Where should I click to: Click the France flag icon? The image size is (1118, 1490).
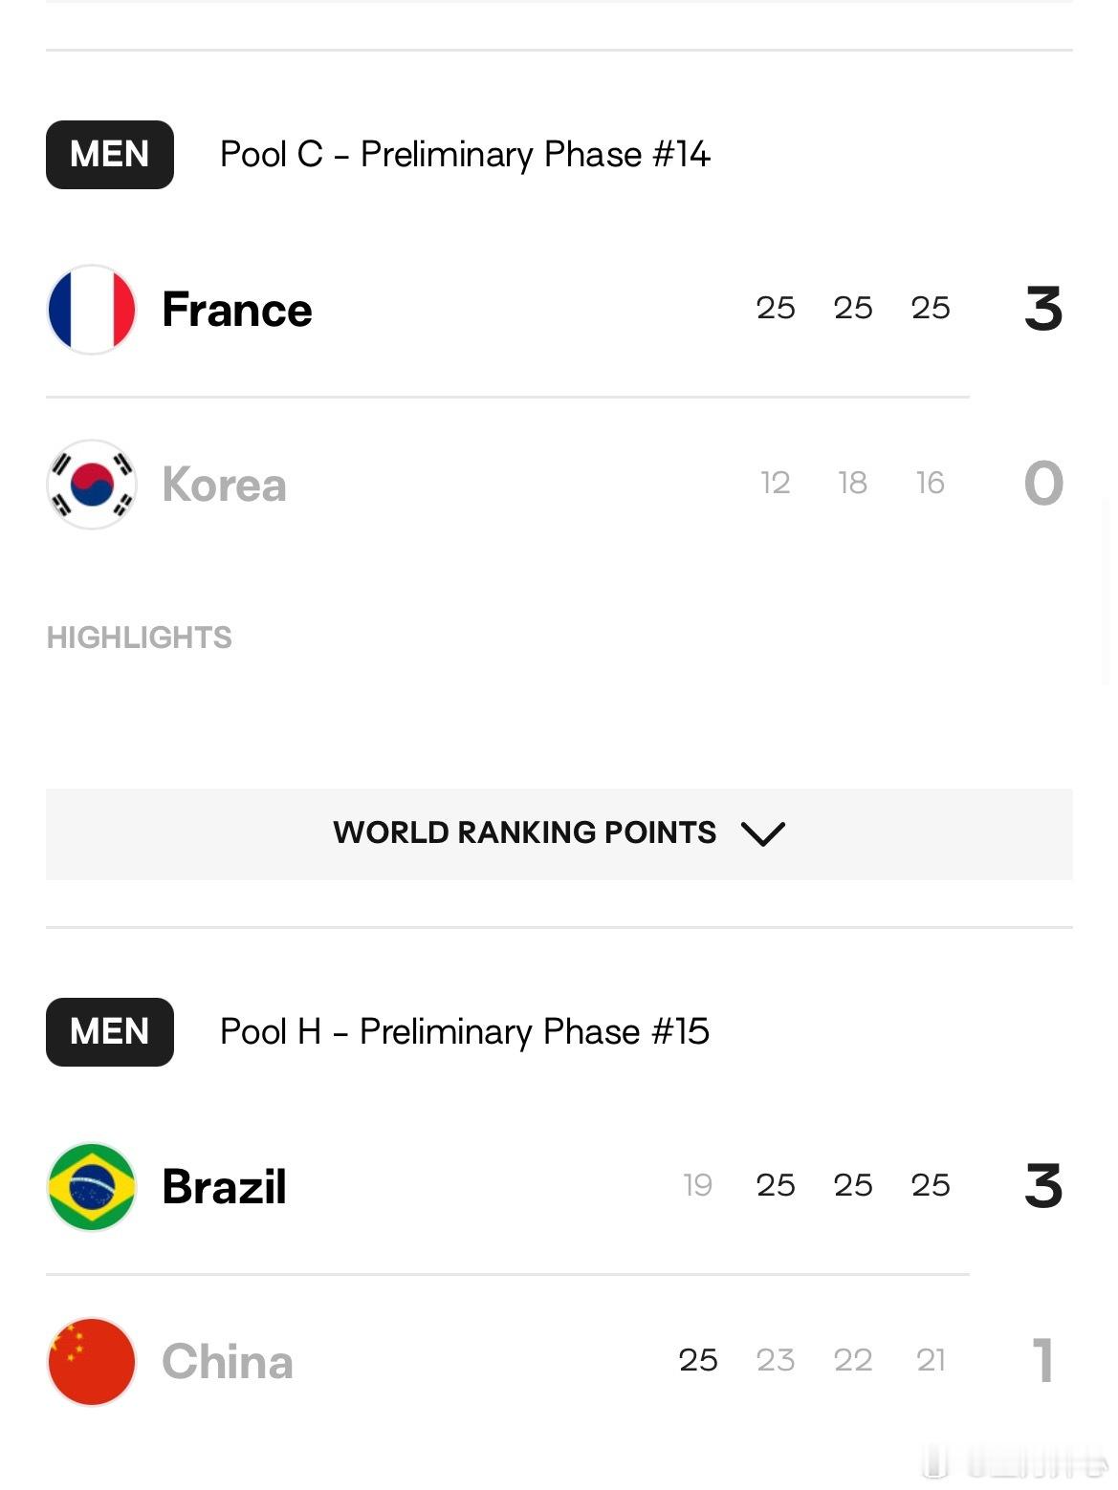(x=92, y=310)
